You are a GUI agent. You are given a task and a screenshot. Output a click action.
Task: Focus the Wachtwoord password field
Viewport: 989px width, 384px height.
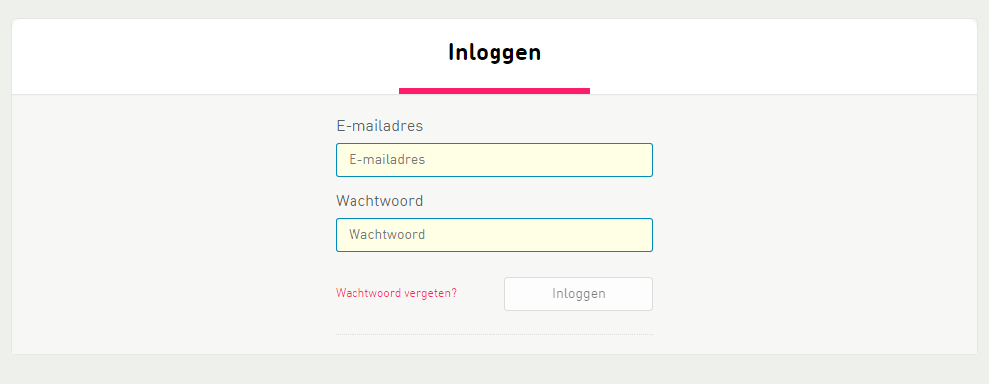pyautogui.click(x=494, y=235)
